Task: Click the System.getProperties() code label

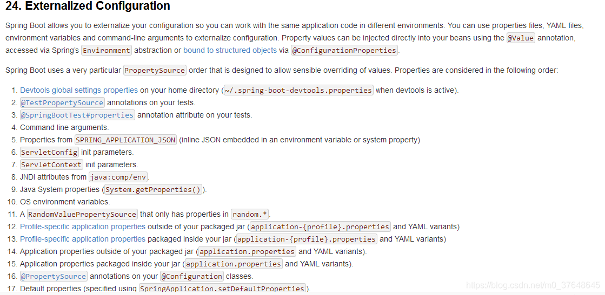Action: (x=153, y=189)
